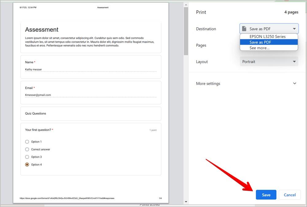Click the 4 pages count label
Viewport: 307px width, 207px height.
pyautogui.click(x=291, y=12)
